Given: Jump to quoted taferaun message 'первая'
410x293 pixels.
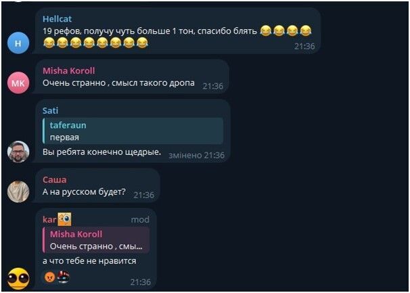Looking at the screenshot, I should coord(133,131).
